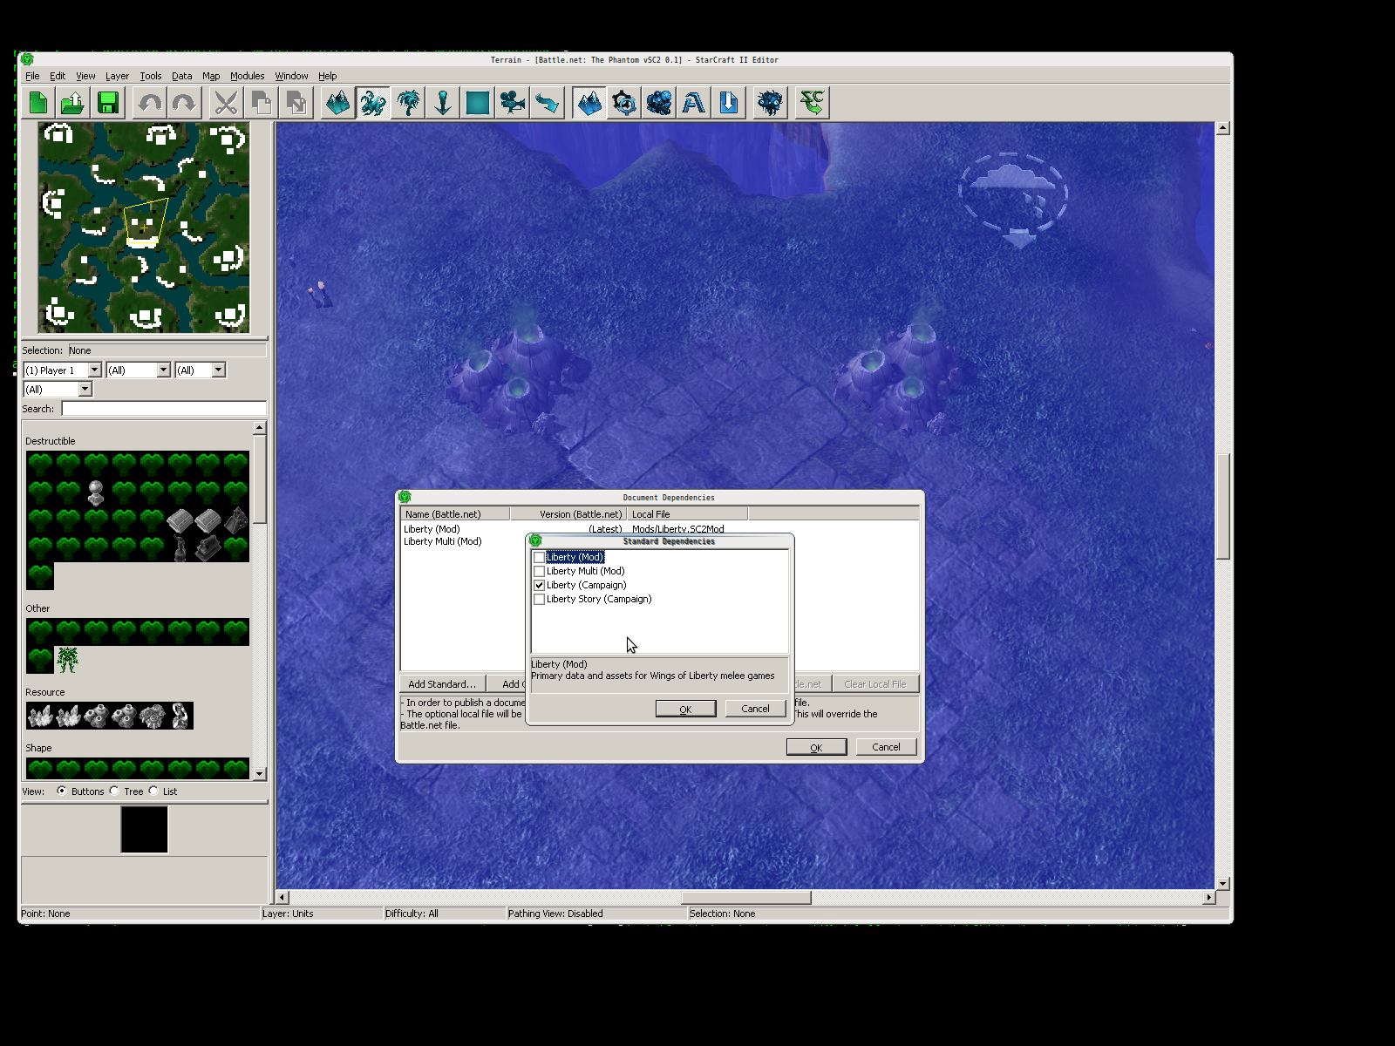Open the Data menu
The width and height of the screenshot is (1395, 1046).
pos(181,76)
